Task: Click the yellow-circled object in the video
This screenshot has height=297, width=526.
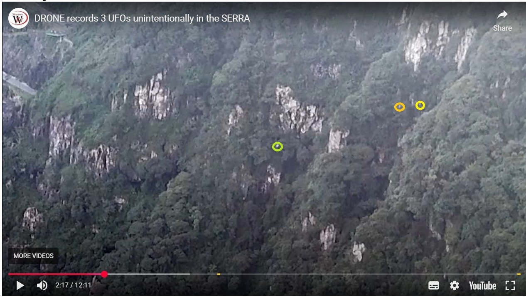Action: pyautogui.click(x=420, y=105)
